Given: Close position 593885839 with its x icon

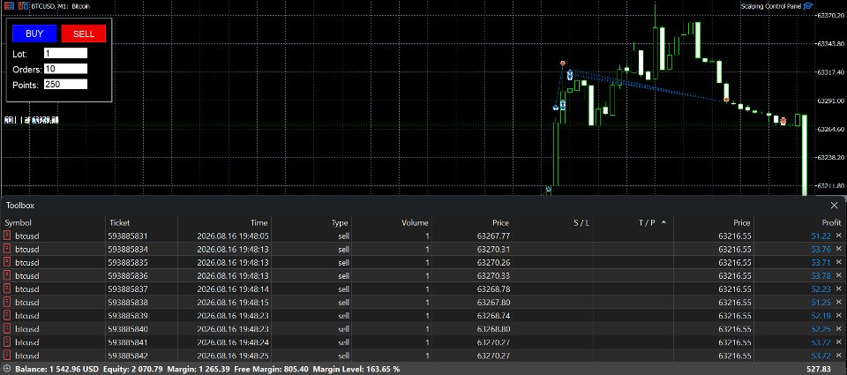Looking at the screenshot, I should [838, 315].
